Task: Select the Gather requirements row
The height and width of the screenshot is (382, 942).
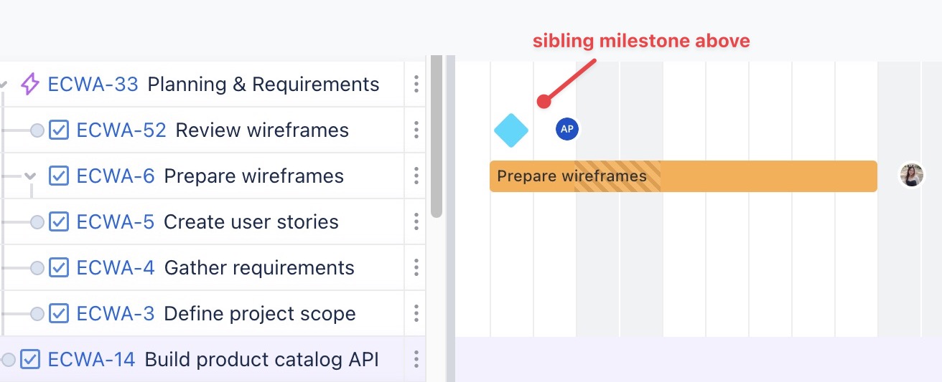Action: (259, 267)
